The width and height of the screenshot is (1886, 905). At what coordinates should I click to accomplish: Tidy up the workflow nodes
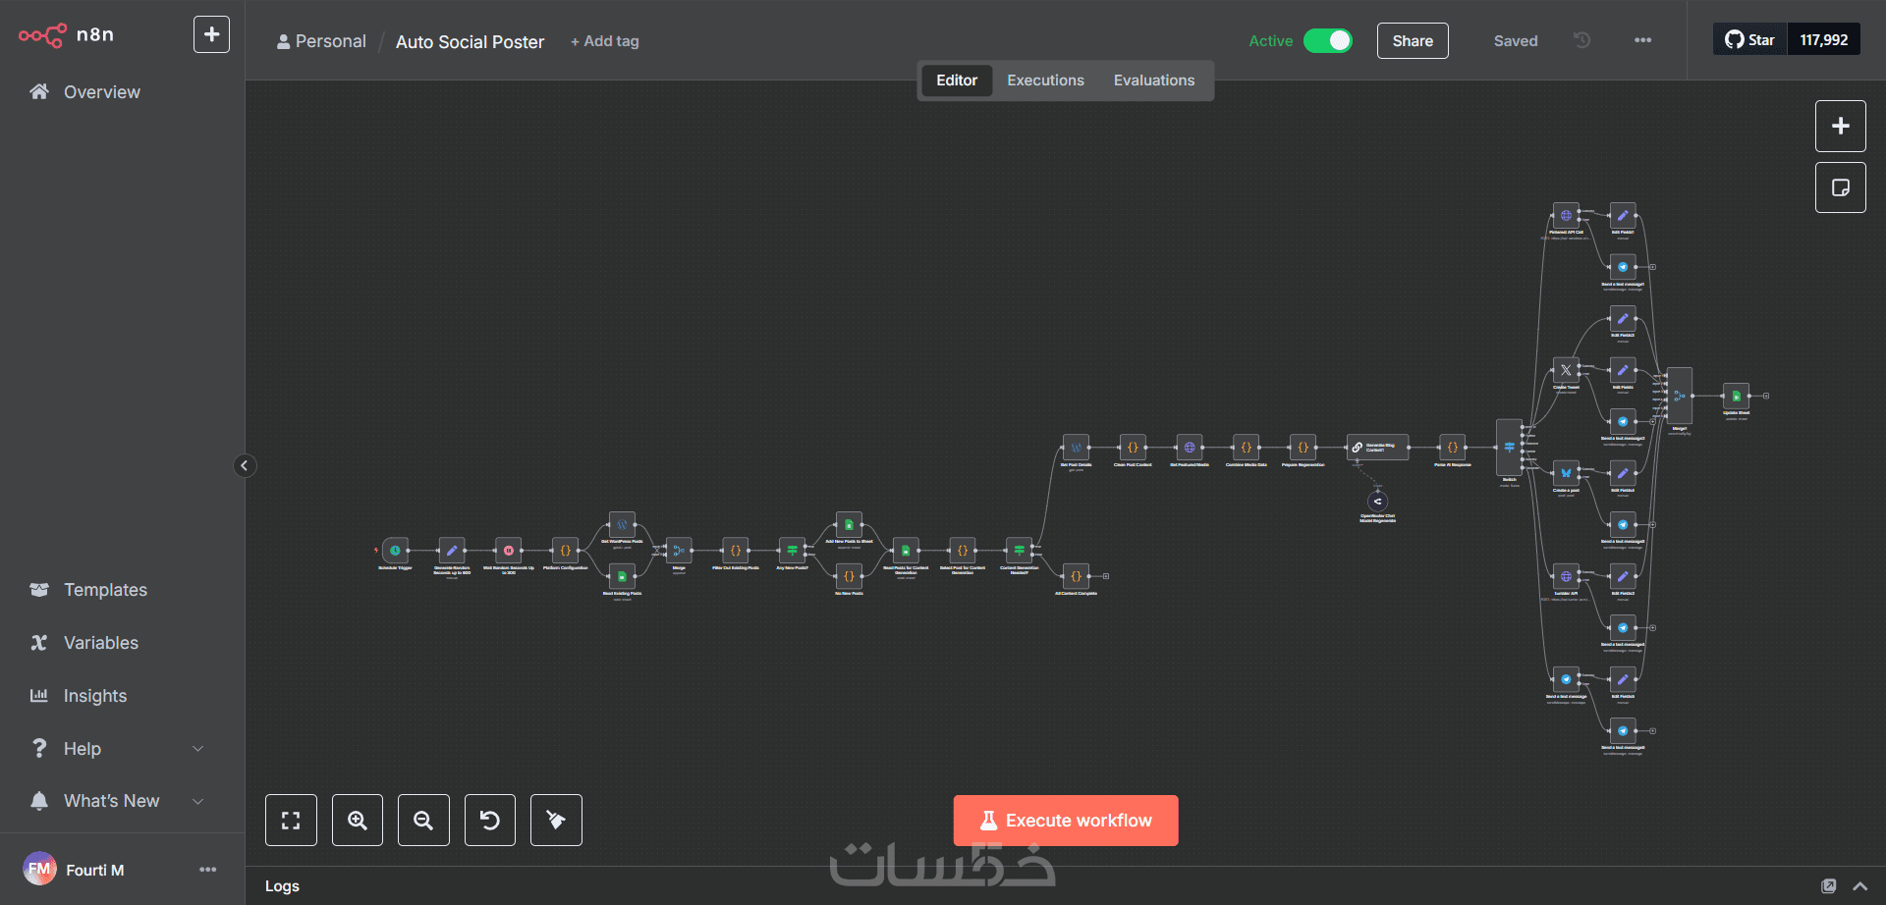[556, 821]
